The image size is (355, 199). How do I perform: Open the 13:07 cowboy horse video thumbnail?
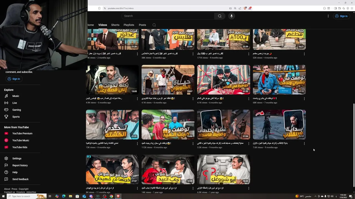(168, 80)
